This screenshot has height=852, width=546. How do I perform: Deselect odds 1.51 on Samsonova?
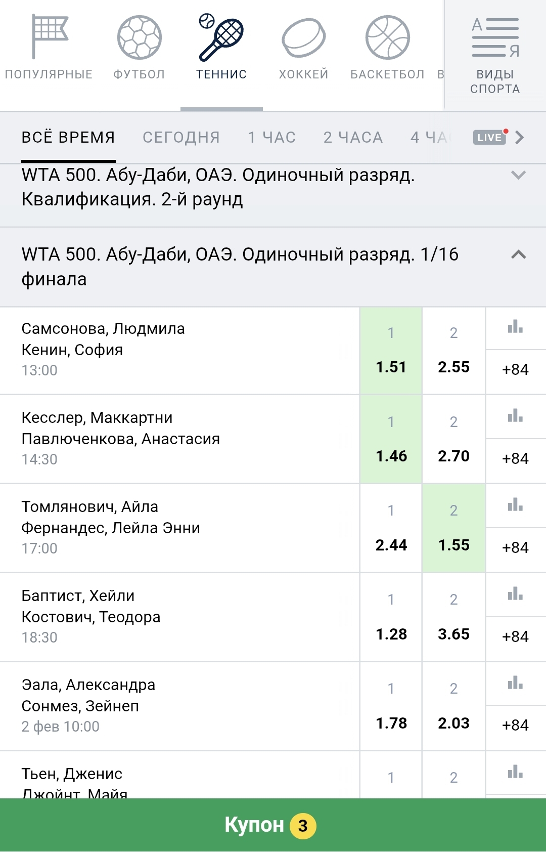(x=391, y=351)
